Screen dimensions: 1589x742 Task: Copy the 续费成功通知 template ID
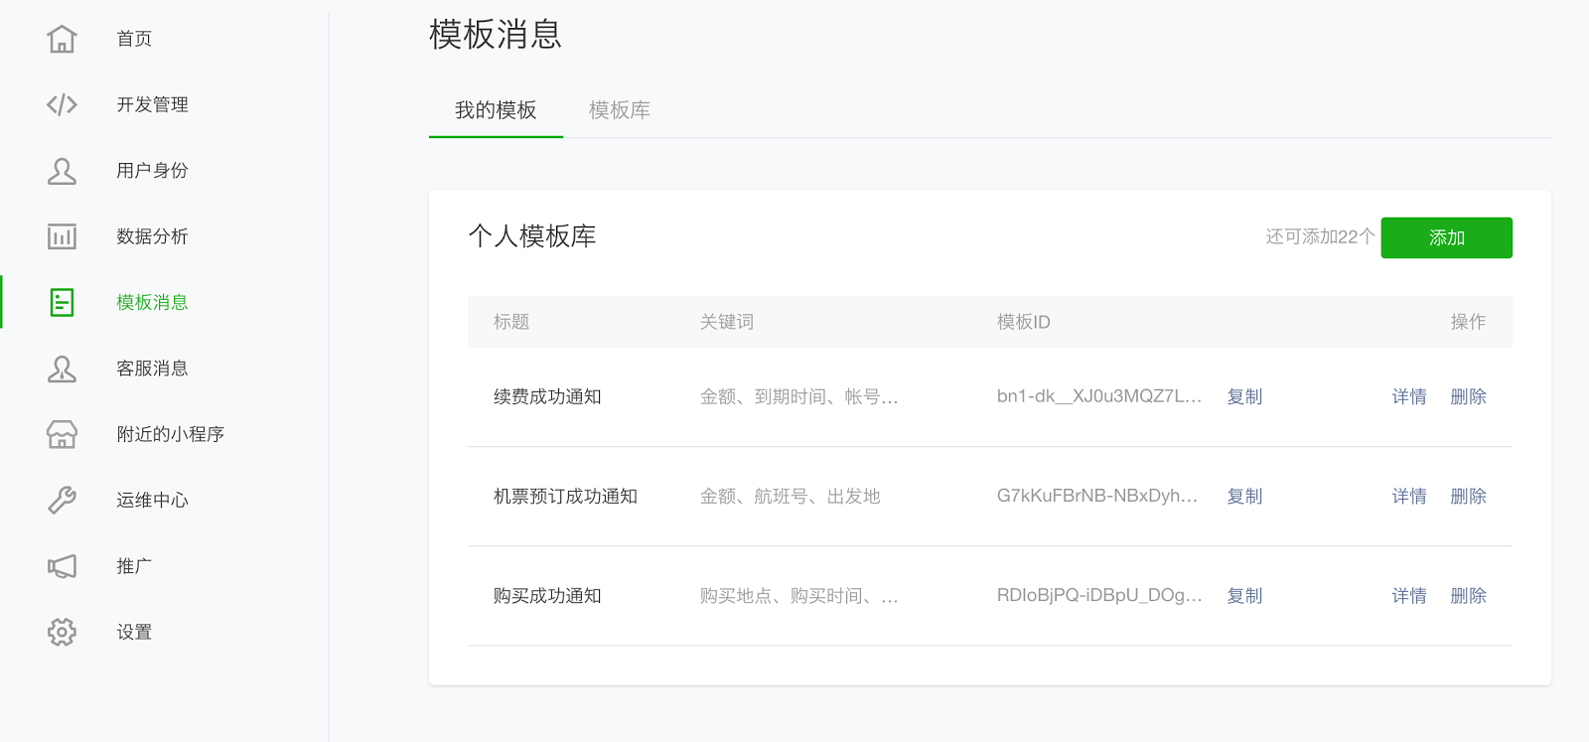tap(1243, 396)
